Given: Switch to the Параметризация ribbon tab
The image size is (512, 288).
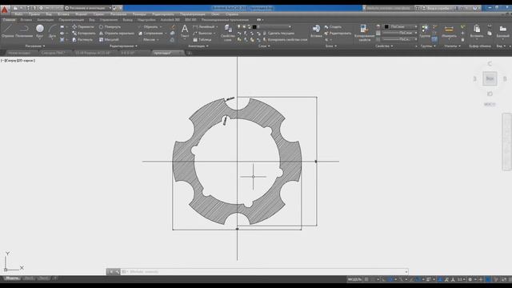Looking at the screenshot, I should coord(71,19).
